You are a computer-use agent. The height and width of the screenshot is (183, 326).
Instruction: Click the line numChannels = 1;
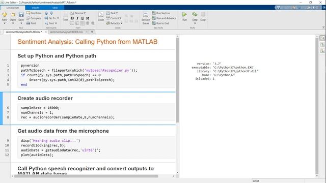pyautogui.click(x=37, y=112)
